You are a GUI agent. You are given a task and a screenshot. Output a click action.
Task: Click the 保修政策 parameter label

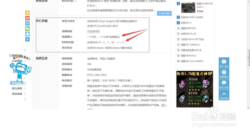click(x=67, y=58)
